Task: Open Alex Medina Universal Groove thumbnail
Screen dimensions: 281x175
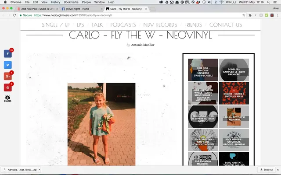Action: [x=234, y=140]
